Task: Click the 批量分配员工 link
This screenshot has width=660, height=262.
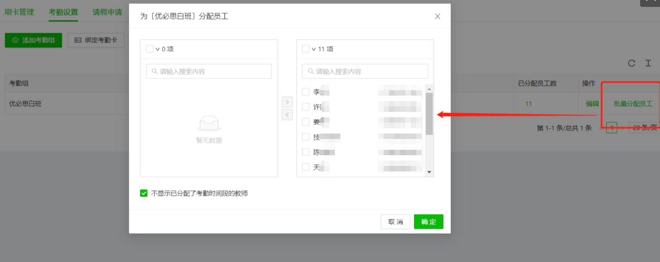Action: (633, 104)
